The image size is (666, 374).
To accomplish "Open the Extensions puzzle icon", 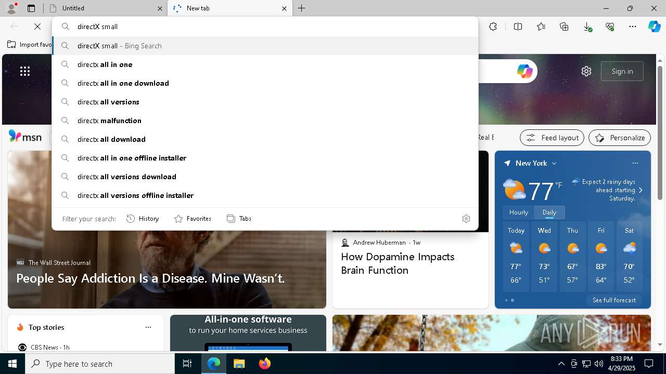I will (x=493, y=26).
